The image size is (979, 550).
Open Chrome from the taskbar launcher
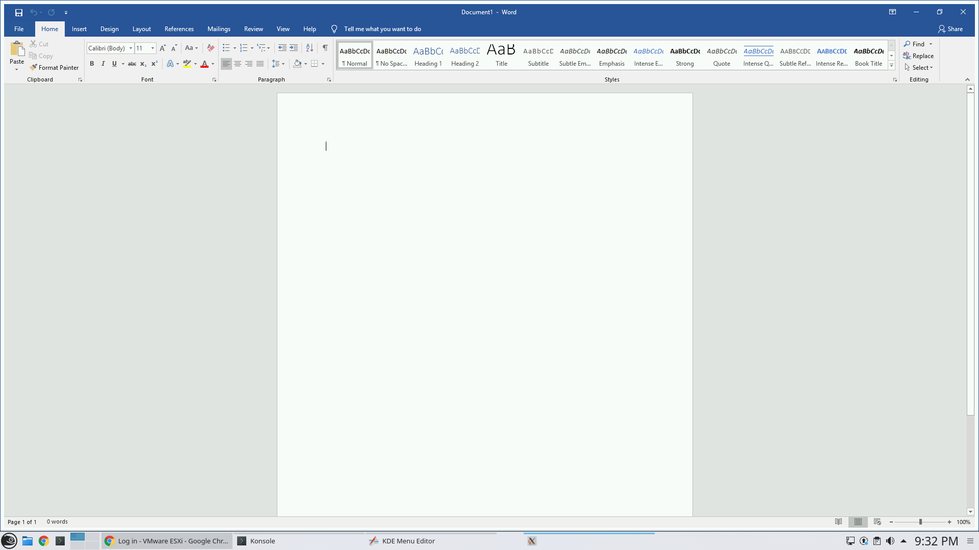[44, 541]
